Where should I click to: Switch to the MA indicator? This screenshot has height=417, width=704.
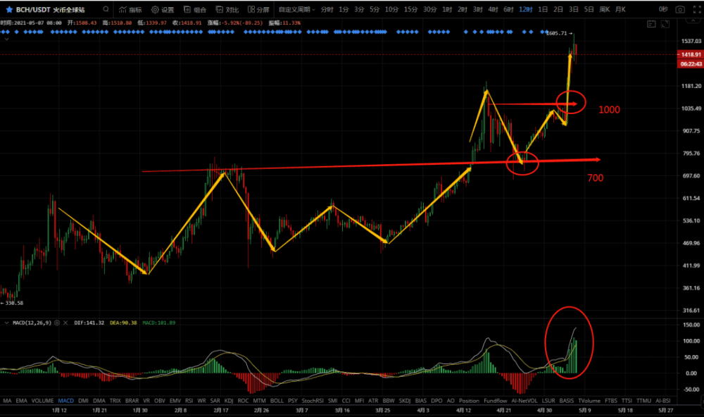[x=7, y=400]
